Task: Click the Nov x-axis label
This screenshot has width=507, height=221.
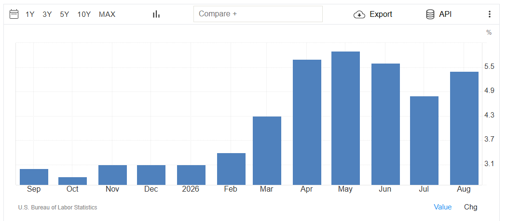Action: pos(112,189)
